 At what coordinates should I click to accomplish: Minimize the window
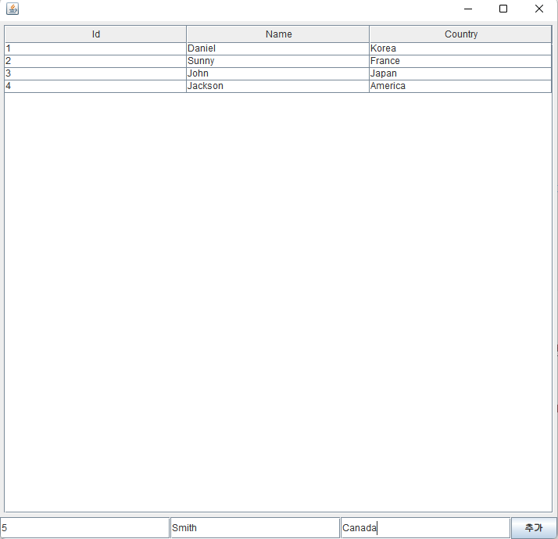coord(468,9)
